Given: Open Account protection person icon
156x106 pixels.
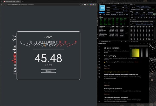Looking at the screenshot, I should 99,59.
